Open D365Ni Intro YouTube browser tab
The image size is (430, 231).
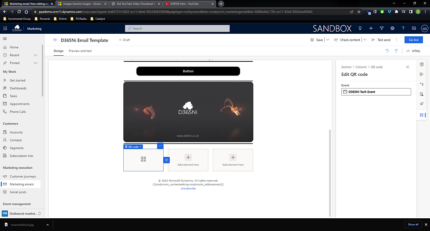pos(189,4)
